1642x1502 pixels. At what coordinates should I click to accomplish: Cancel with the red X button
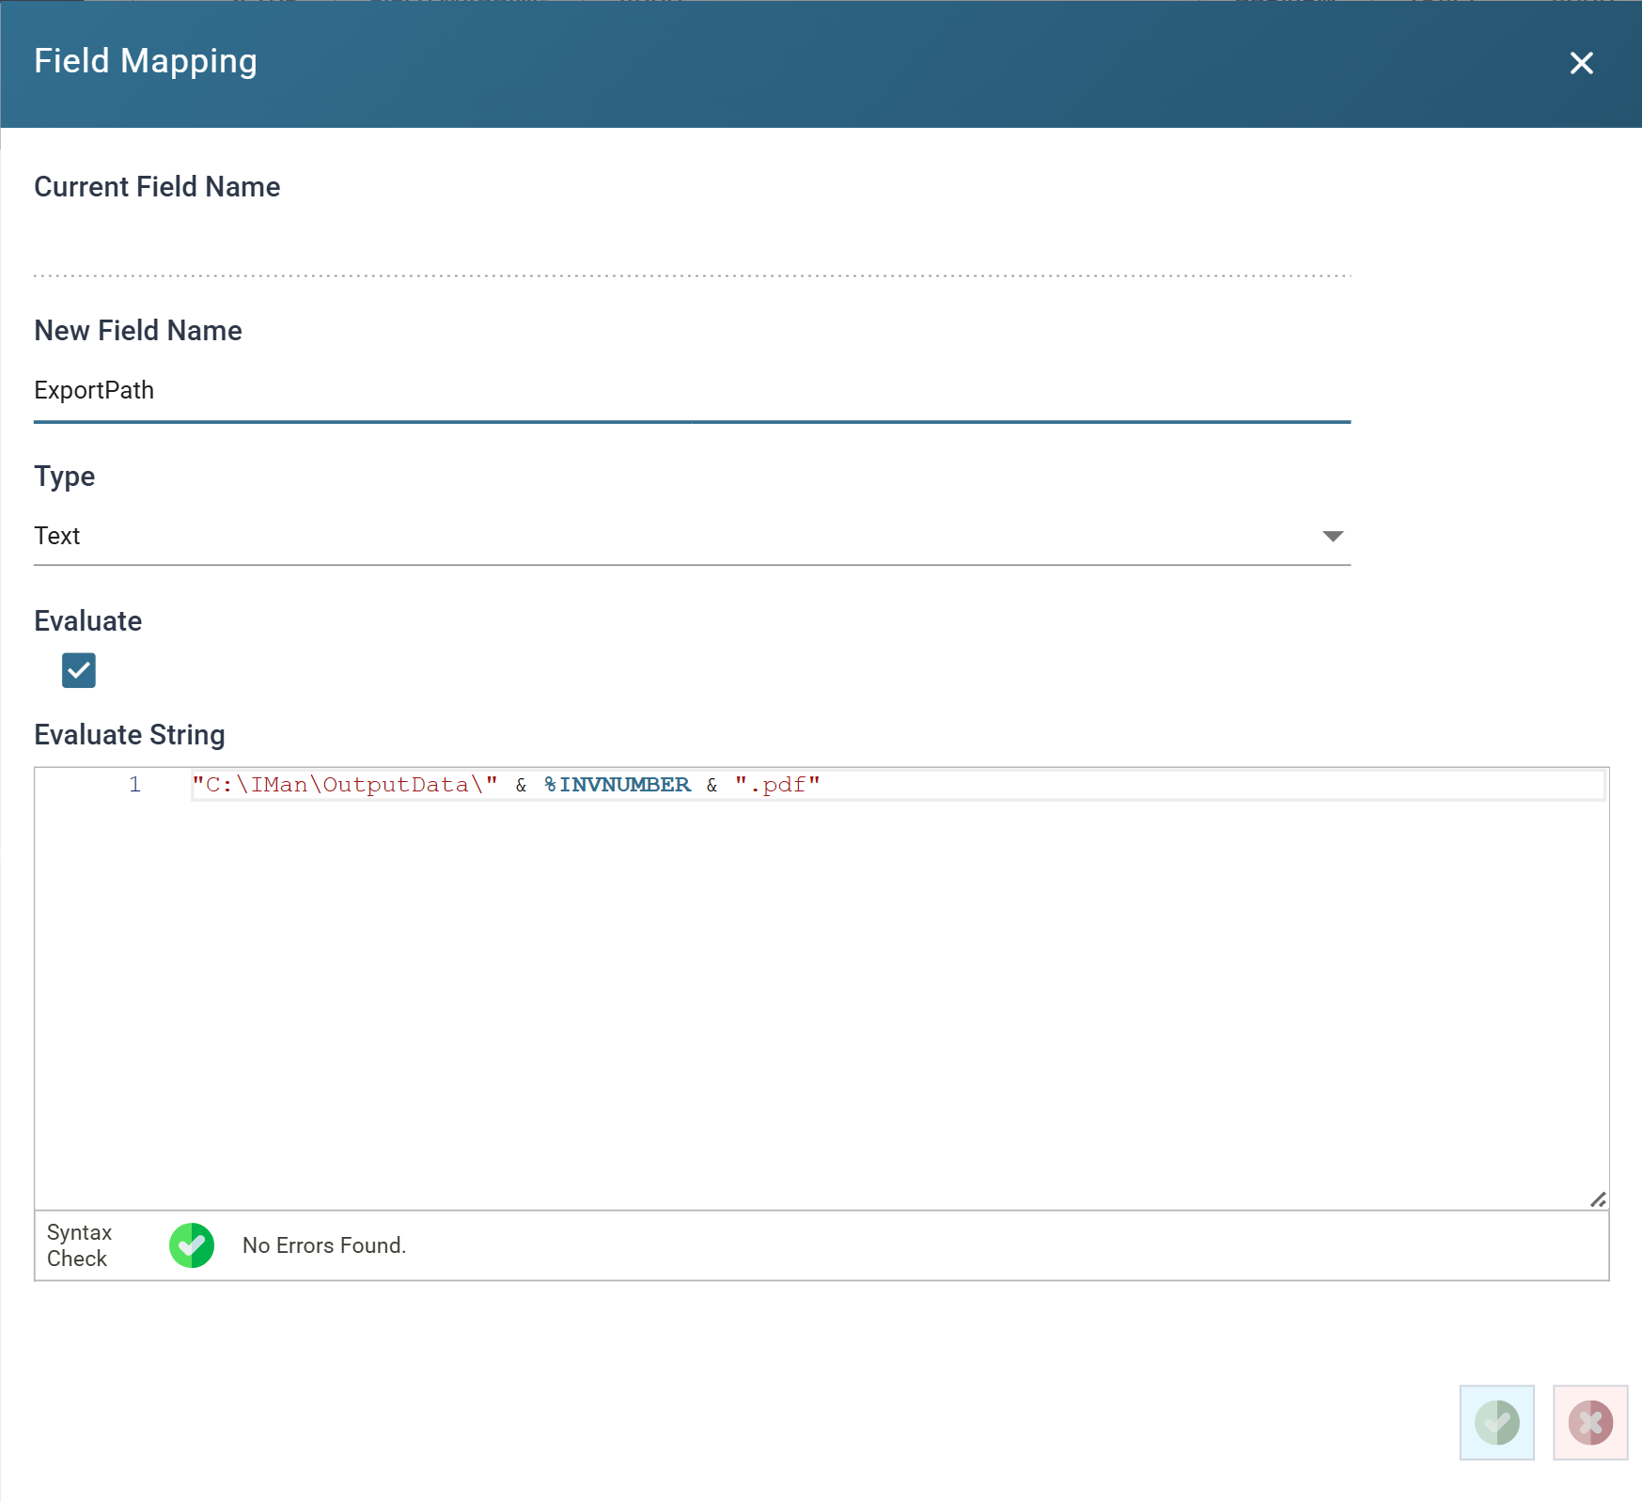tap(1590, 1422)
